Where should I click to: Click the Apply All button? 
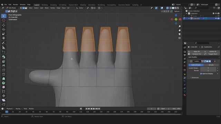pyautogui.click(x=196, y=51)
